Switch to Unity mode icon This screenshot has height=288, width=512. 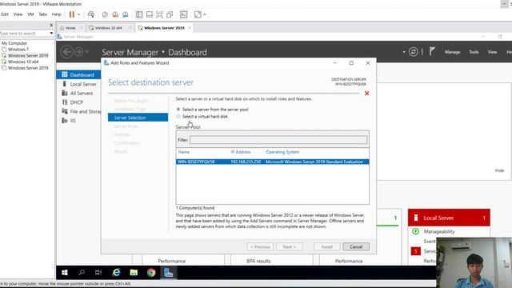170,14
